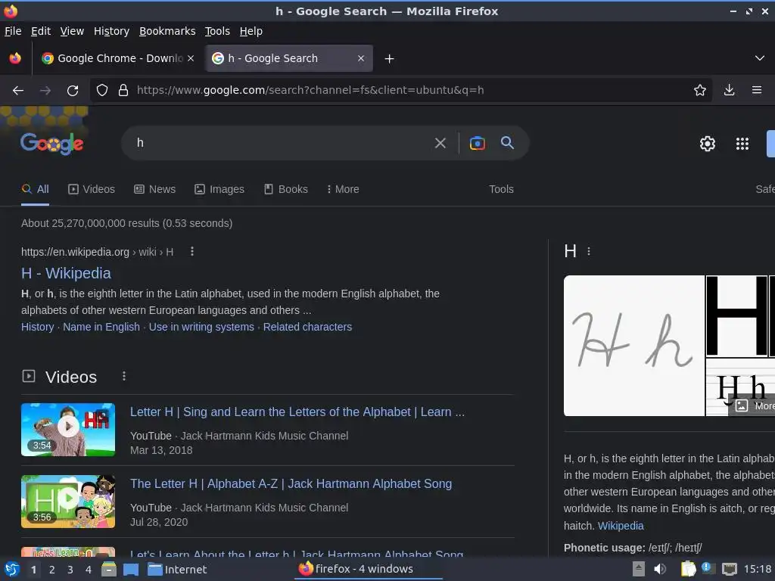Image resolution: width=775 pixels, height=581 pixels.
Task: Close the h - Google Search tab
Action: click(361, 58)
